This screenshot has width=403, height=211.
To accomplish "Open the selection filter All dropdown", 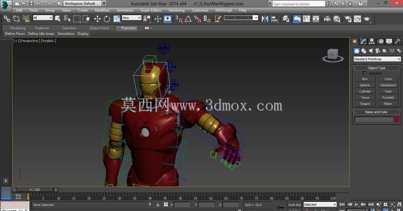I will tap(43, 18).
